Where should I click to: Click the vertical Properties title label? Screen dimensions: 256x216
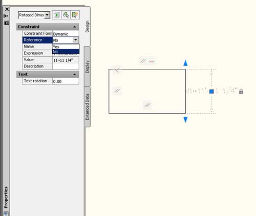pyautogui.click(x=6, y=197)
